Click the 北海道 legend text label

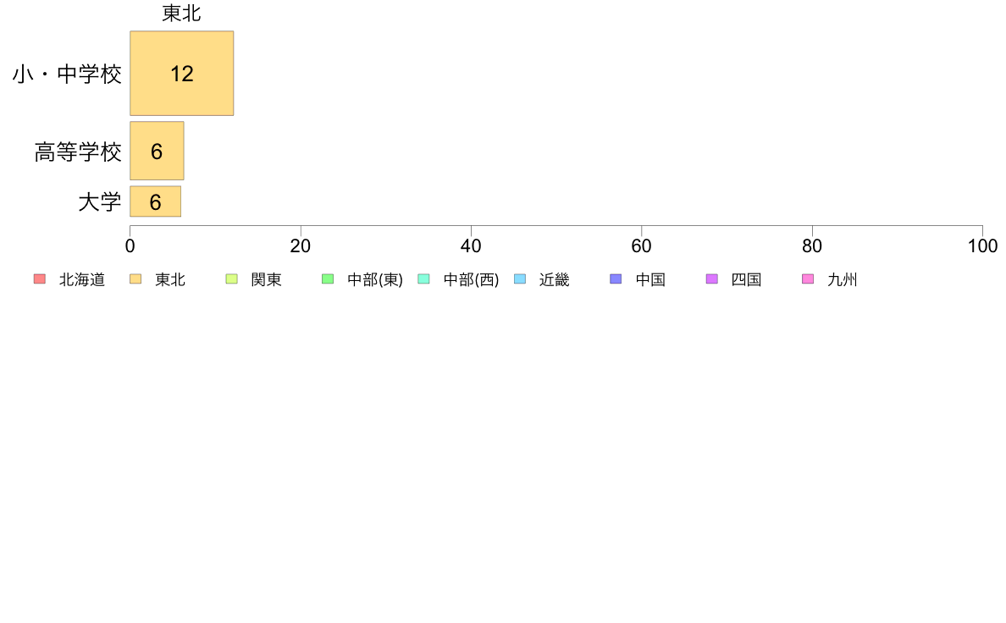(x=82, y=279)
